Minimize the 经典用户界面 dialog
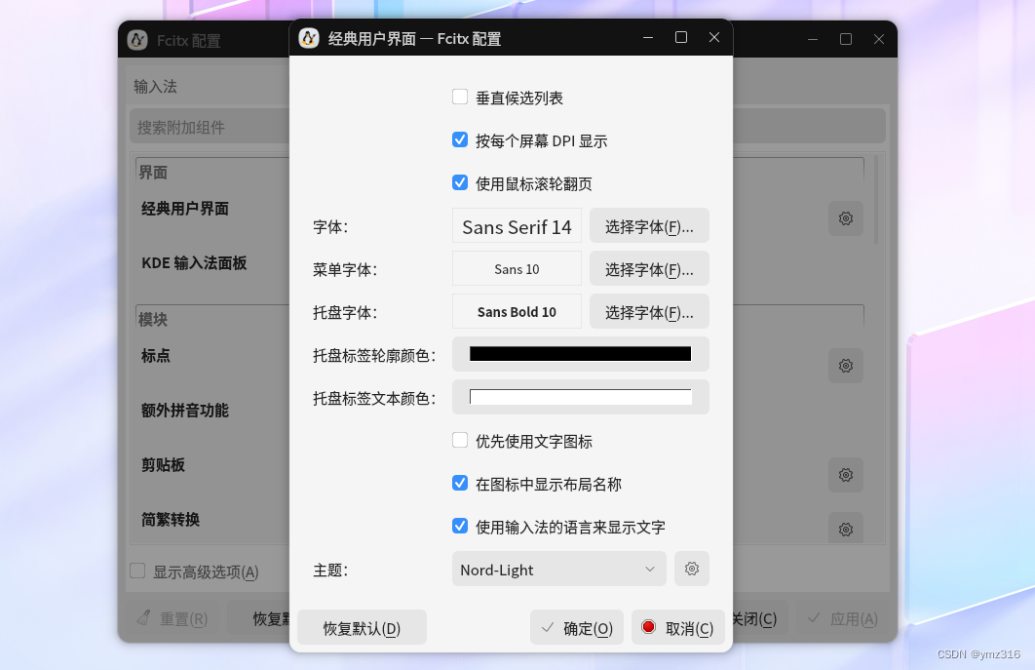The height and width of the screenshot is (670, 1035). coord(648,38)
